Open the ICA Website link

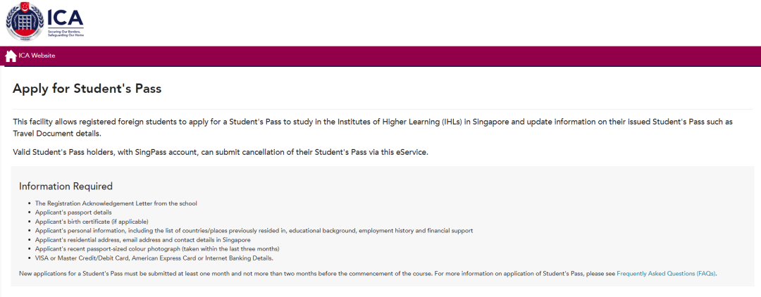(x=37, y=56)
